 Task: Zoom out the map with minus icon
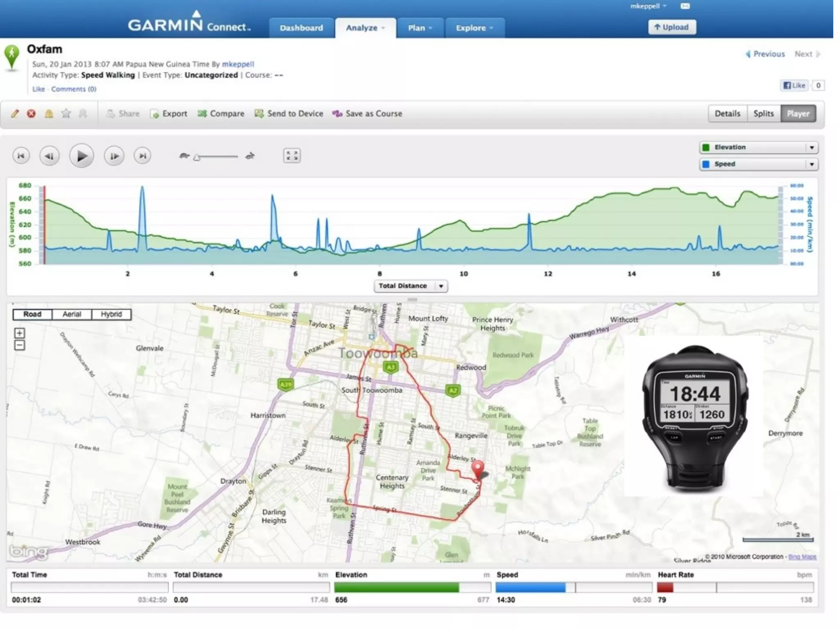(19, 345)
